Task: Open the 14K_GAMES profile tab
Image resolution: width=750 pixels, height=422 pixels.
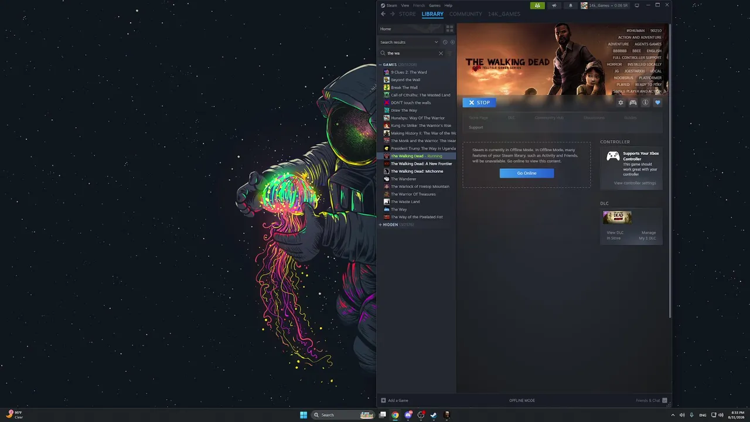Action: pyautogui.click(x=504, y=14)
